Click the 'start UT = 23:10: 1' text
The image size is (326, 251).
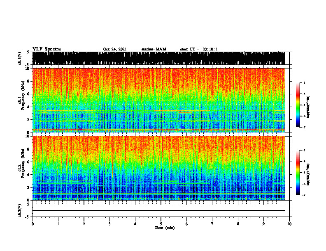click(199, 49)
